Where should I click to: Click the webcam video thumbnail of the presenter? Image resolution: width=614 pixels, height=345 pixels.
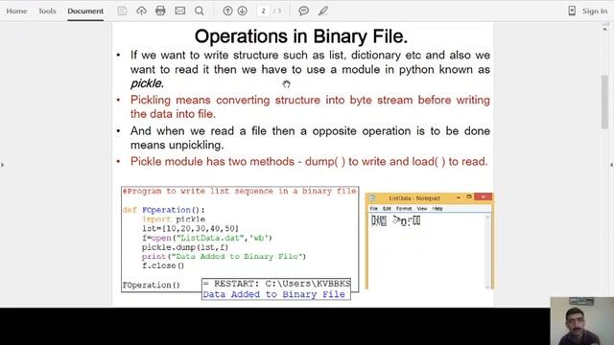pos(582,321)
